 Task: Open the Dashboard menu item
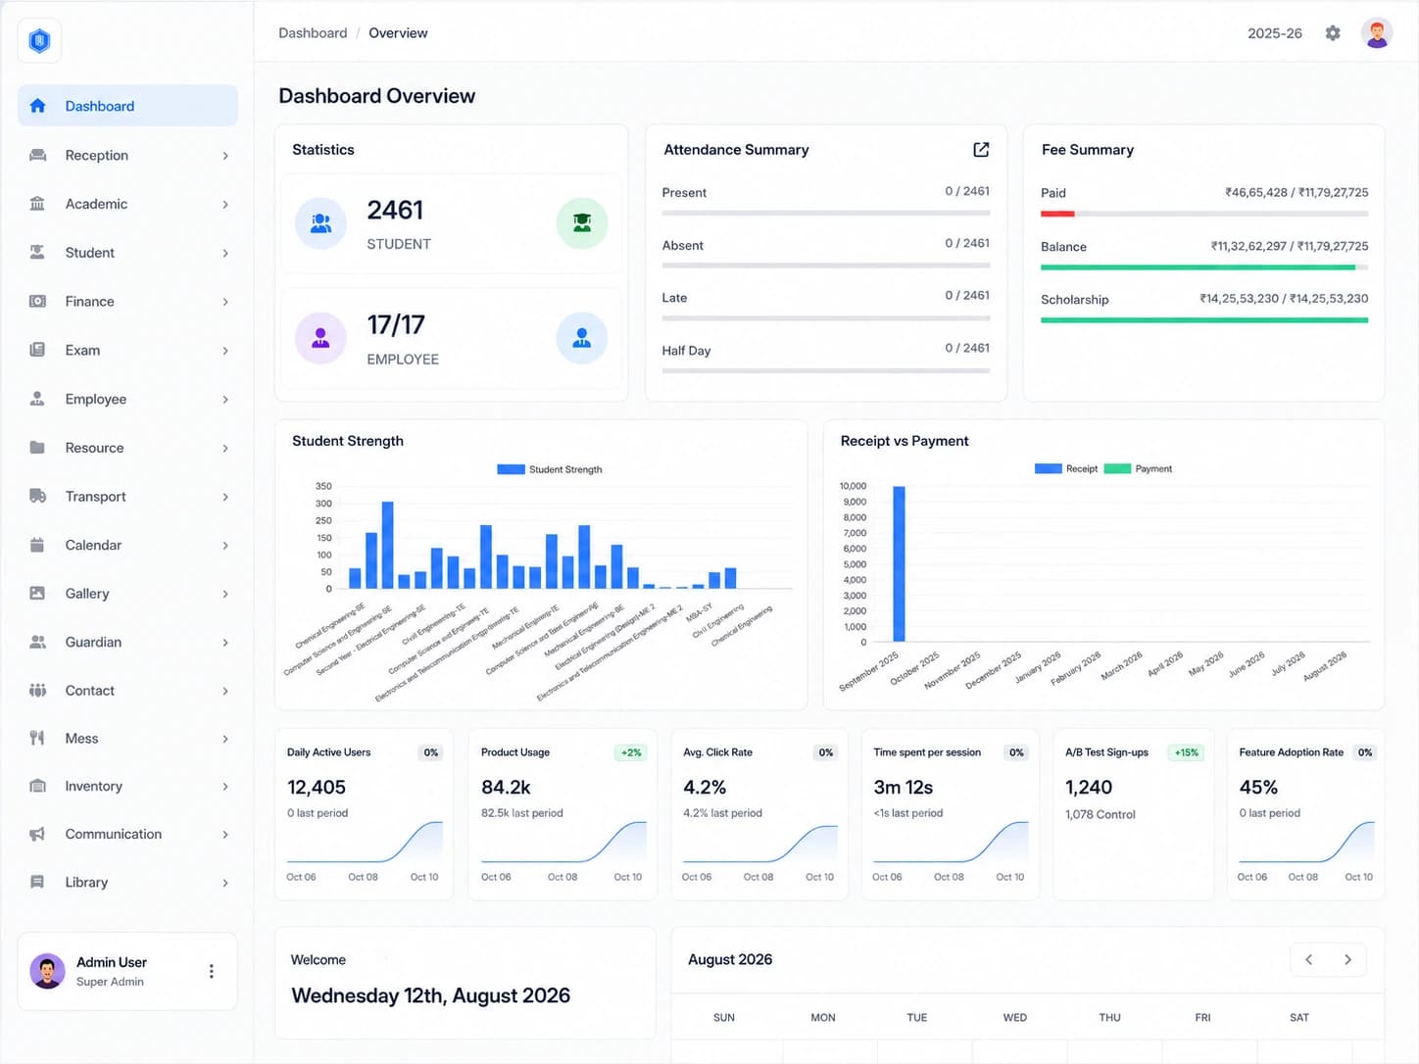click(127, 106)
